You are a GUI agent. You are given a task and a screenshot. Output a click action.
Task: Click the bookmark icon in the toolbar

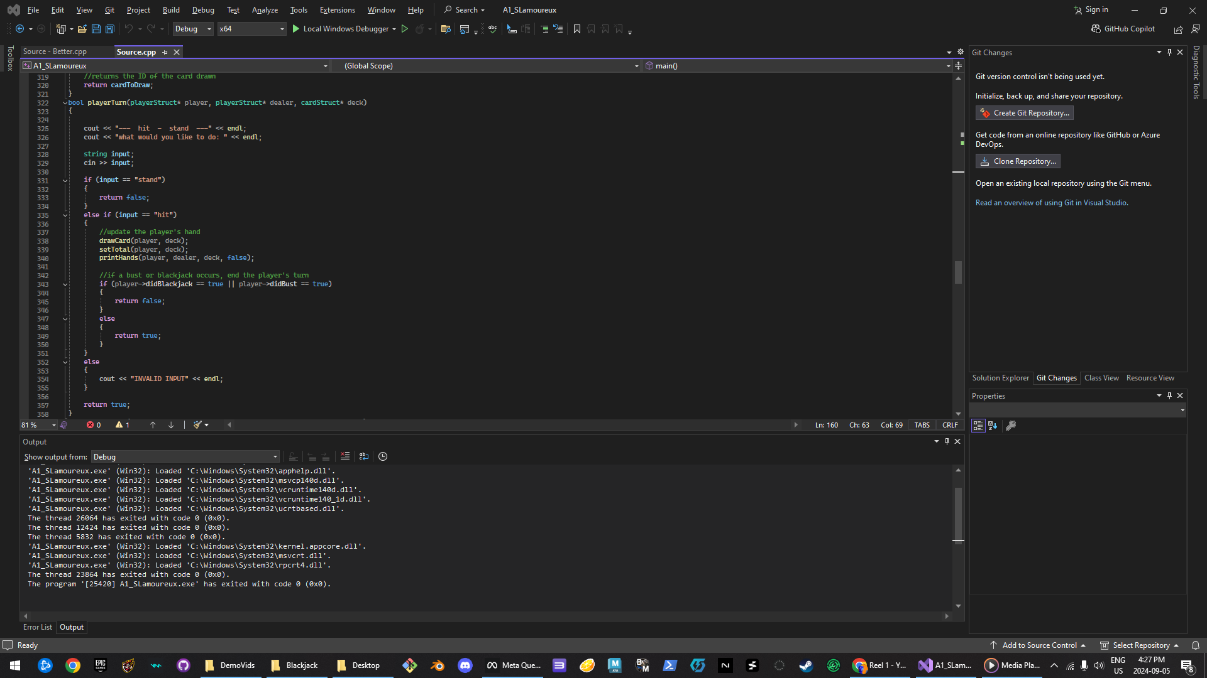click(x=577, y=29)
